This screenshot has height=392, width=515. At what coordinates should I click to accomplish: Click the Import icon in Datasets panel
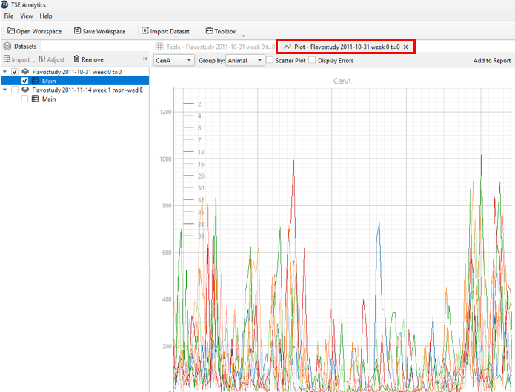click(x=7, y=59)
